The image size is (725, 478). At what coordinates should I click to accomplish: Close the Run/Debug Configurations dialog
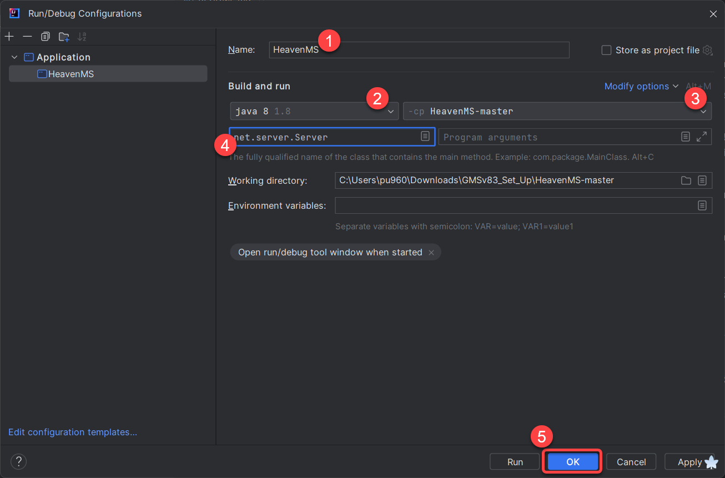pyautogui.click(x=713, y=13)
